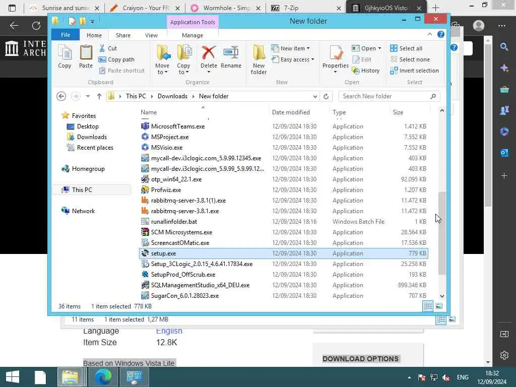The width and height of the screenshot is (516, 387).
Task: Click This PC in the address breadcrumb
Action: point(136,96)
